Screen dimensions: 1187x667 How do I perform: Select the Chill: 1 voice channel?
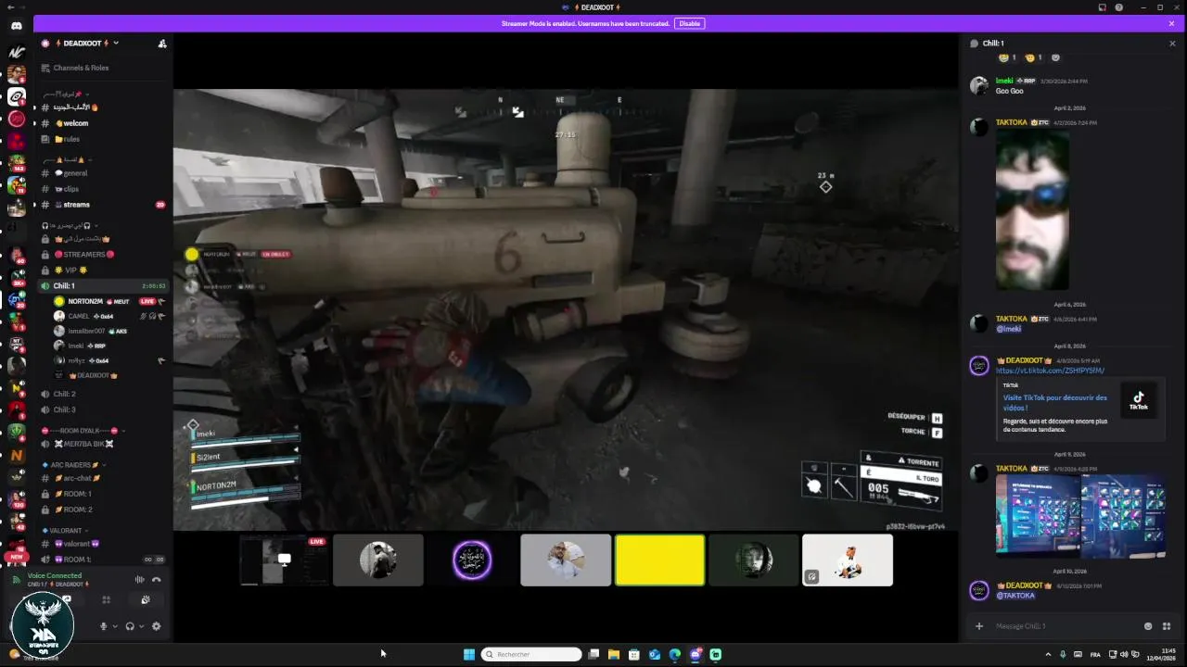point(102,286)
